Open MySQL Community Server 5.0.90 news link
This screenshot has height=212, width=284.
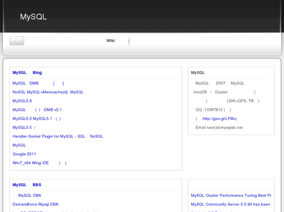tap(230, 204)
